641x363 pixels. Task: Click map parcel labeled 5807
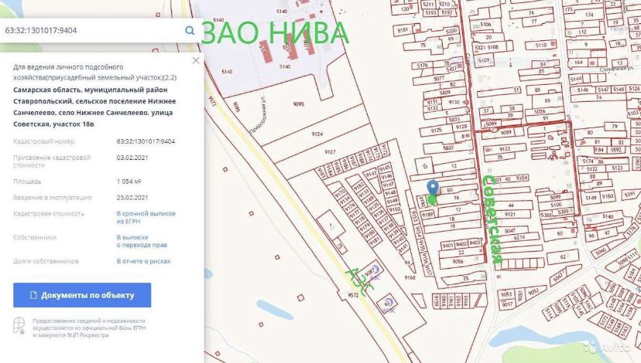pyautogui.click(x=448, y=148)
